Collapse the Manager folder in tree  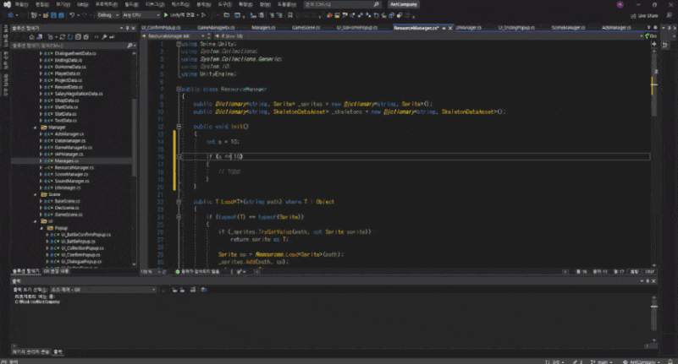(x=36, y=127)
